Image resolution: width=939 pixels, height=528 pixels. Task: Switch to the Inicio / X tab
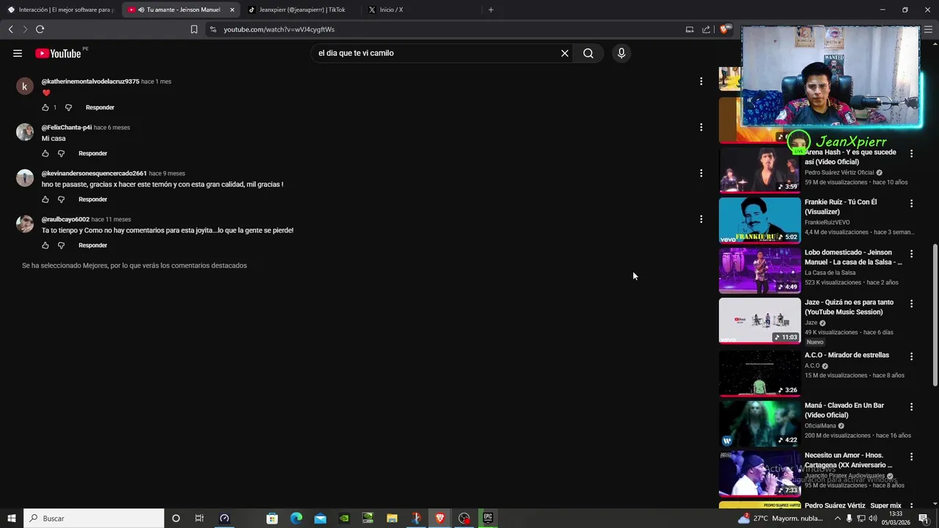click(421, 10)
